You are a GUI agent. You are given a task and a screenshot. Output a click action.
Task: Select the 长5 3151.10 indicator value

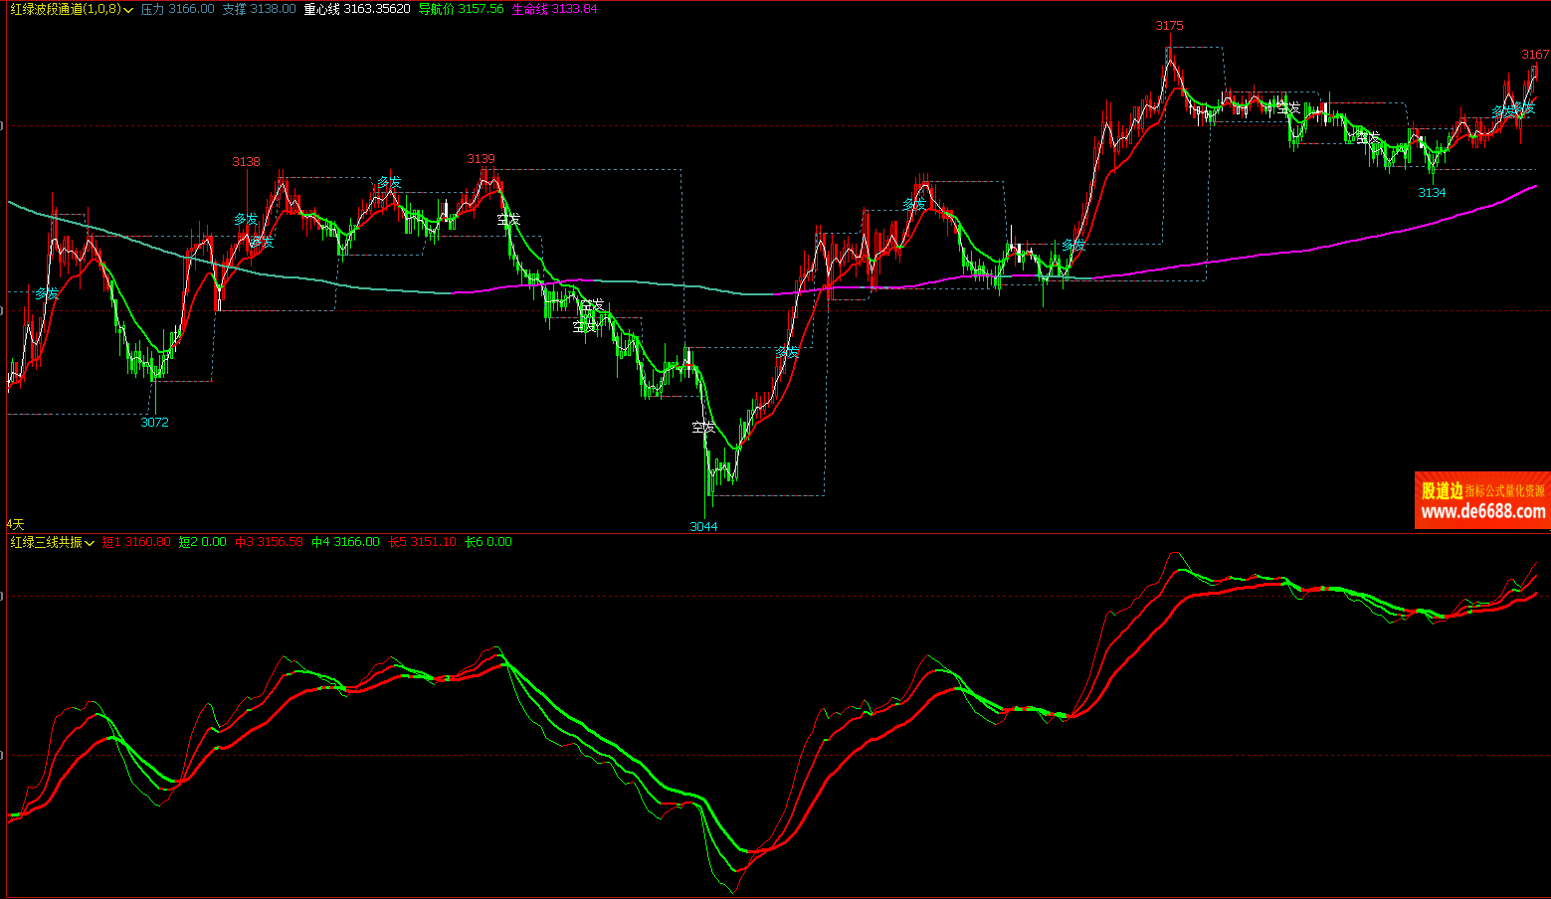(422, 542)
